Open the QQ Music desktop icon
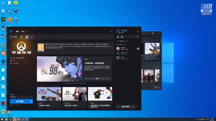This screenshot has height=121, width=216. click(16, 3)
